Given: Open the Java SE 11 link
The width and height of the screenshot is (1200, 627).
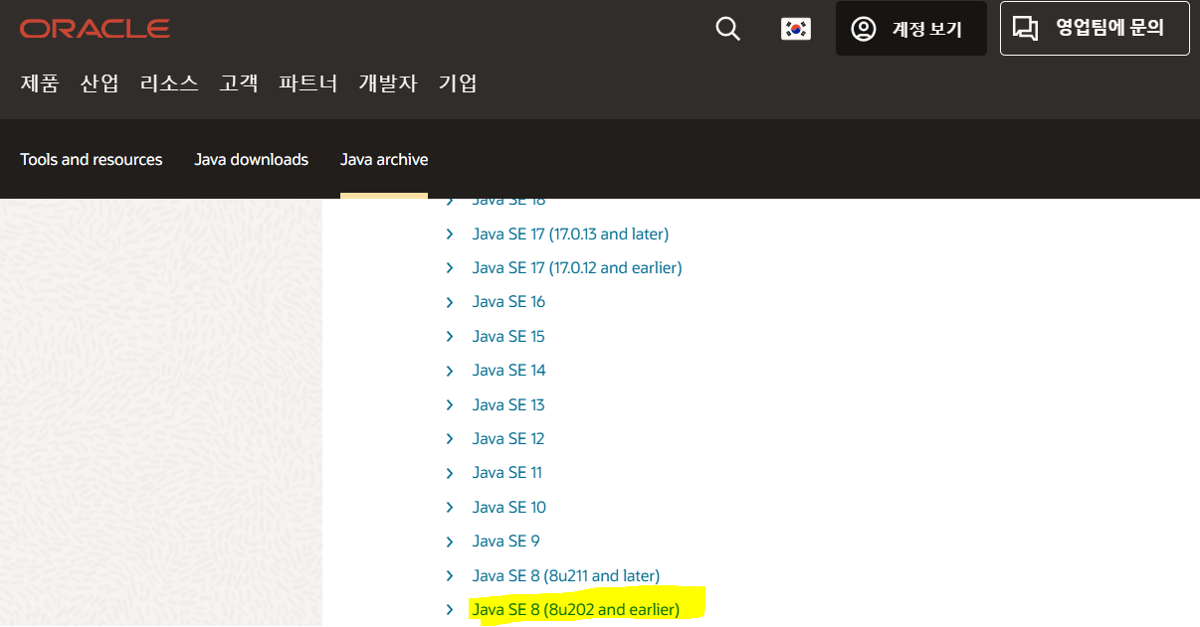Looking at the screenshot, I should tap(507, 472).
